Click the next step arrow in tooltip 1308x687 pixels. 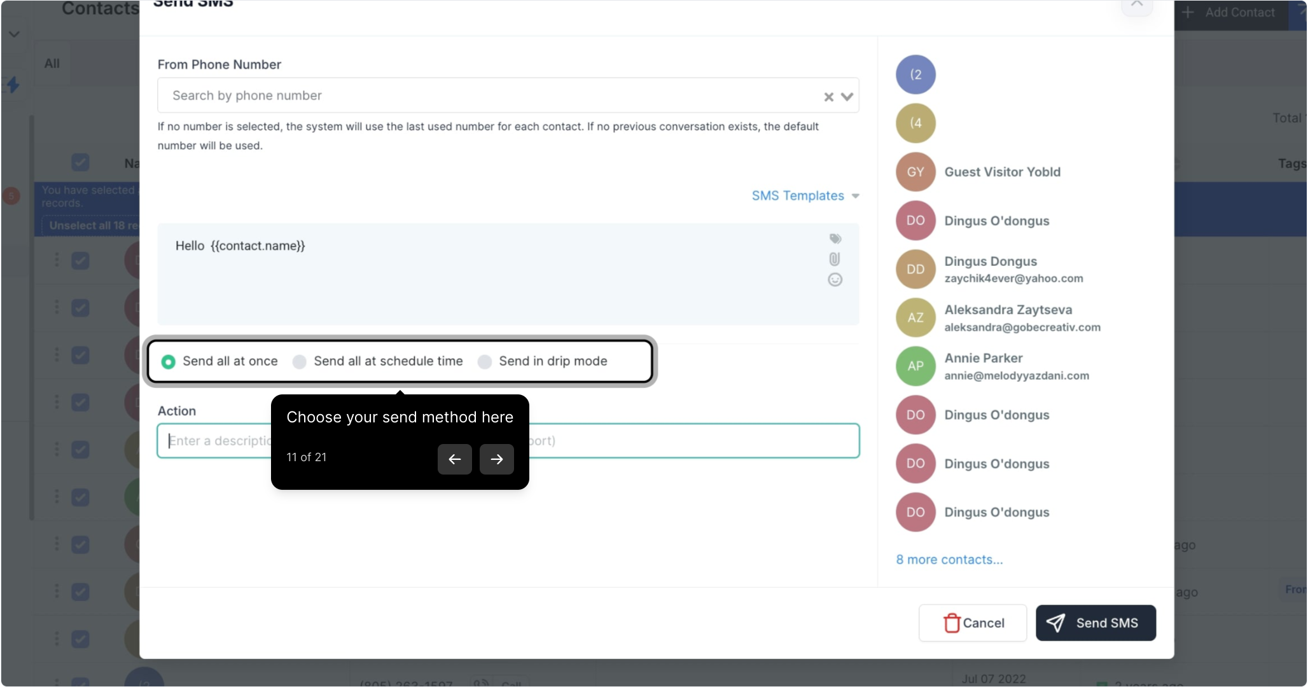pyautogui.click(x=496, y=459)
